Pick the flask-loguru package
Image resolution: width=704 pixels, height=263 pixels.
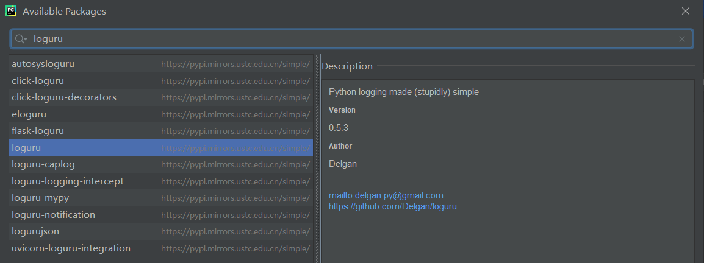point(38,131)
